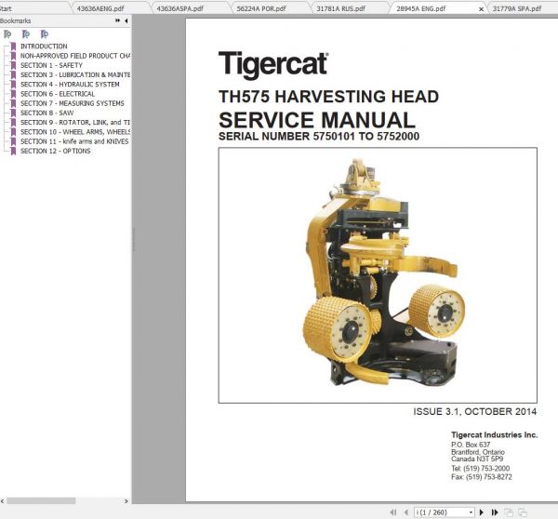Image resolution: width=558 pixels, height=519 pixels.
Task: Click the bookmark icon beside SECTION 6 - ELECTRICAL
Action: pyautogui.click(x=13, y=94)
